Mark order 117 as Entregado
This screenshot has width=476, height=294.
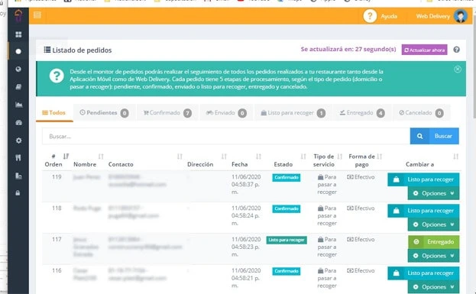pyautogui.click(x=433, y=242)
